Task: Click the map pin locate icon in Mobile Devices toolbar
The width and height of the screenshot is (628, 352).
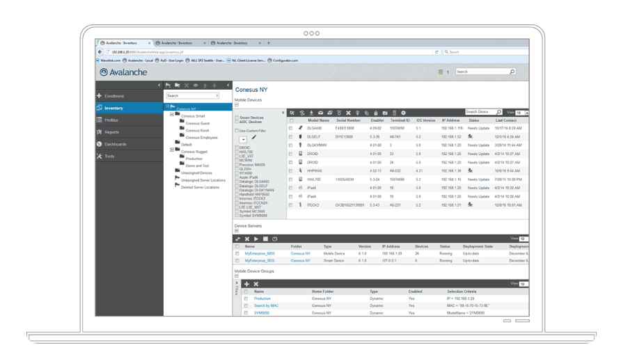Action: [357, 113]
